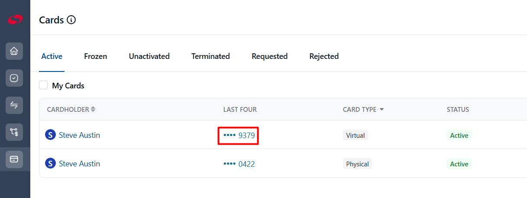
Task: Open the Card Type filter dropdown arrow
Action: tap(382, 110)
